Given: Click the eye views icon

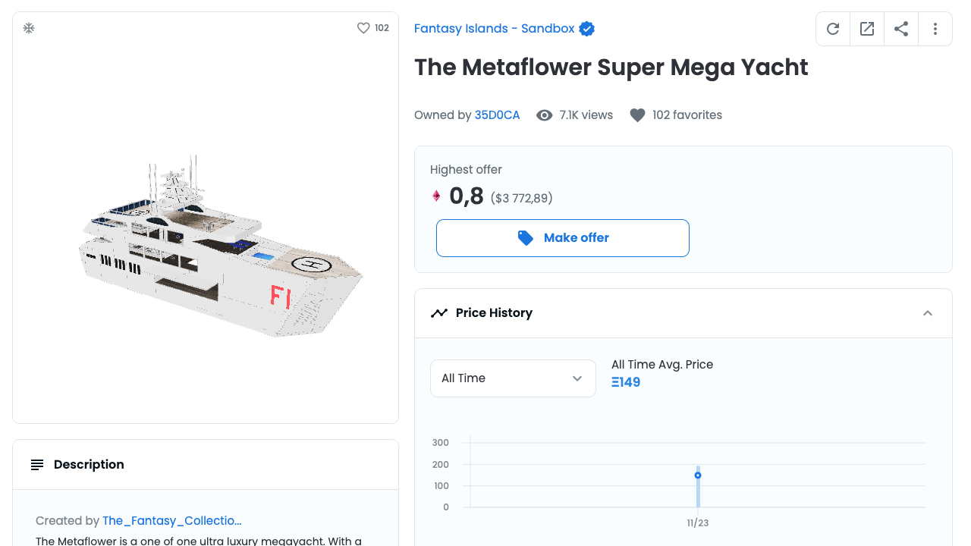Looking at the screenshot, I should [x=544, y=115].
